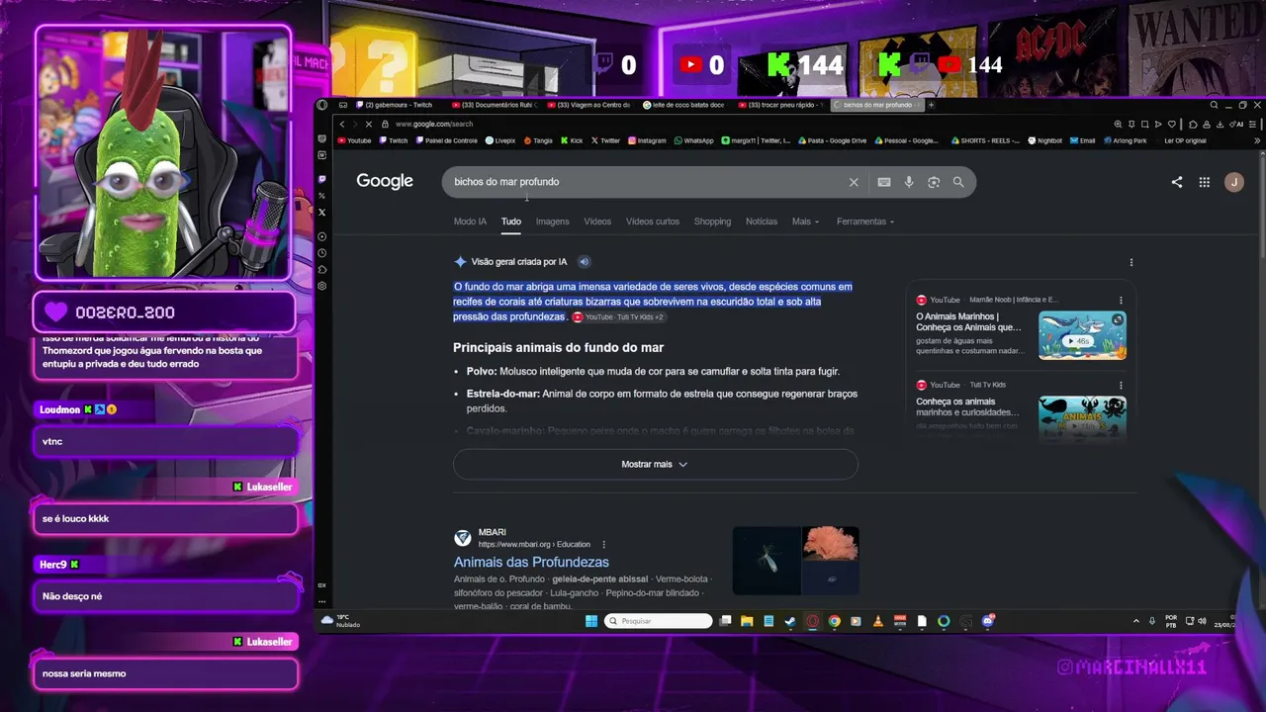This screenshot has width=1266, height=712.
Task: Open the Pasta - Google Drive bookmark
Action: 833,140
